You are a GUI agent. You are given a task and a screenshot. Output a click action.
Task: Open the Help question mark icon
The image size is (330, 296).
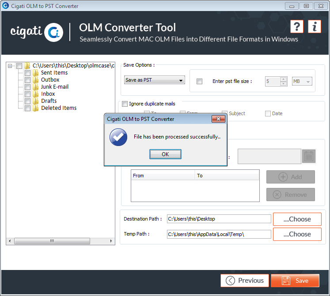click(x=297, y=27)
